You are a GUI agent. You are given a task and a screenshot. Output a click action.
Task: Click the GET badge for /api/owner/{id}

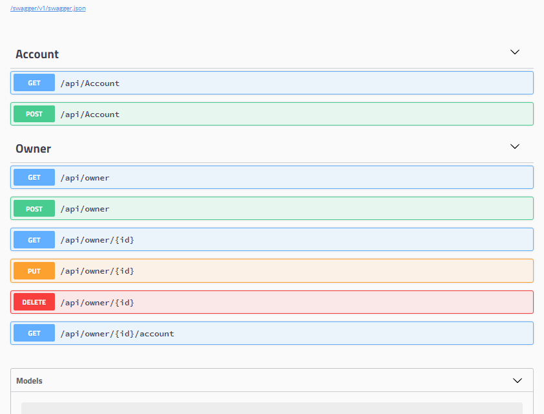tap(34, 240)
